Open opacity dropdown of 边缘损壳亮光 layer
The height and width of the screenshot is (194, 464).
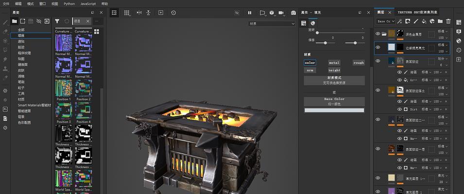pyautogui.click(x=443, y=51)
